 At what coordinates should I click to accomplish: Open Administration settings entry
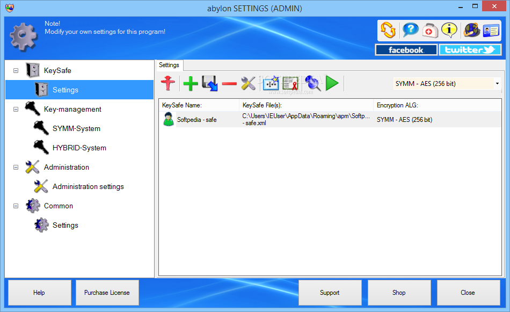pos(88,186)
